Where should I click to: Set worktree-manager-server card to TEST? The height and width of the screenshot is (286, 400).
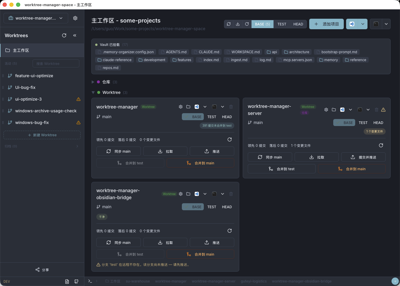click(363, 123)
